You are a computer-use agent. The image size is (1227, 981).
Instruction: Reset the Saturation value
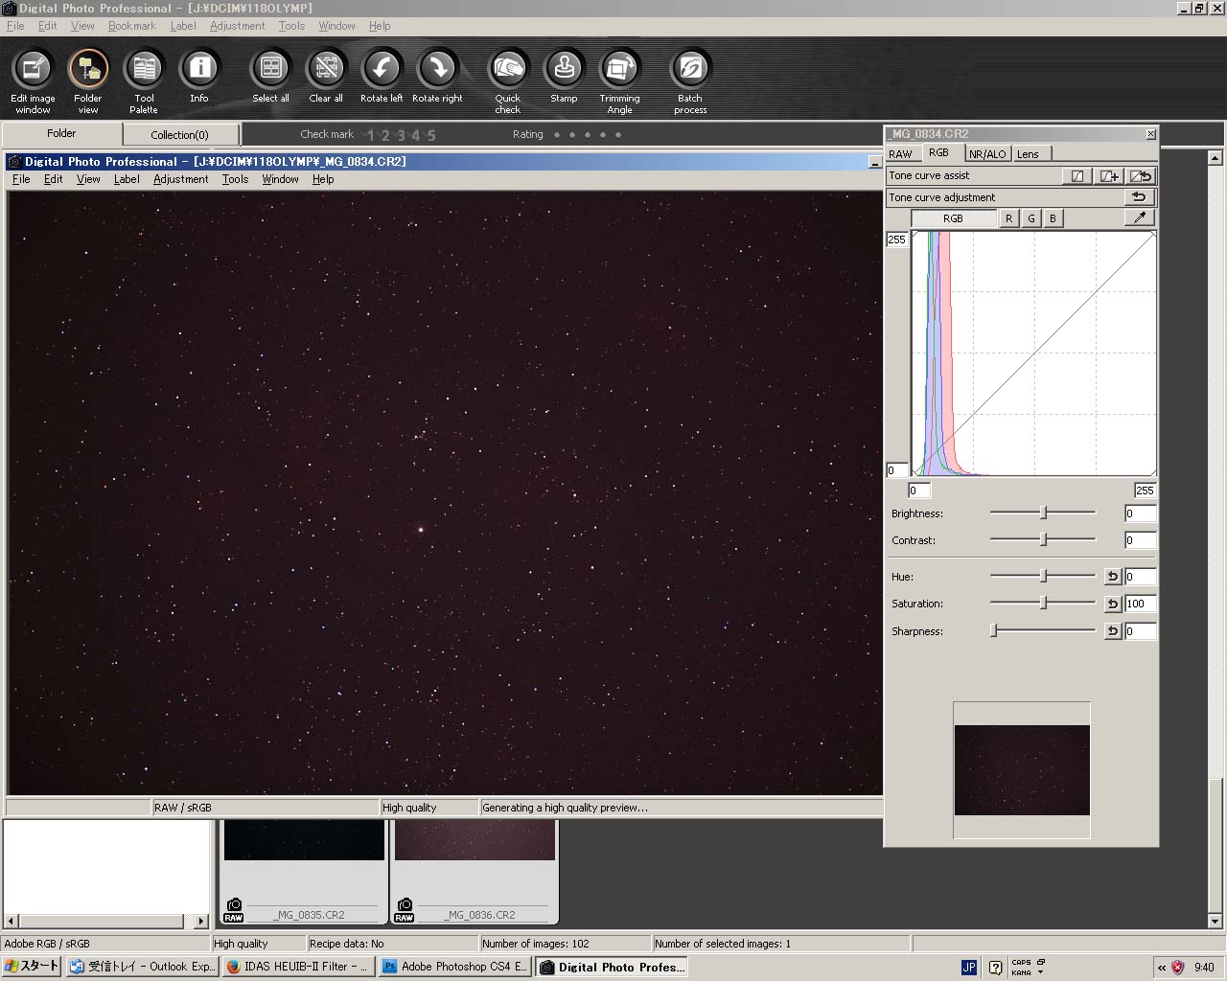point(1113,604)
